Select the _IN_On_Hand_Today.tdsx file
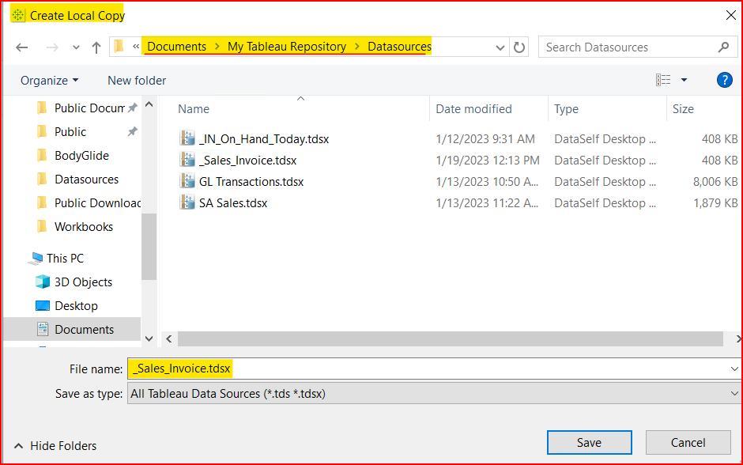 click(x=263, y=139)
